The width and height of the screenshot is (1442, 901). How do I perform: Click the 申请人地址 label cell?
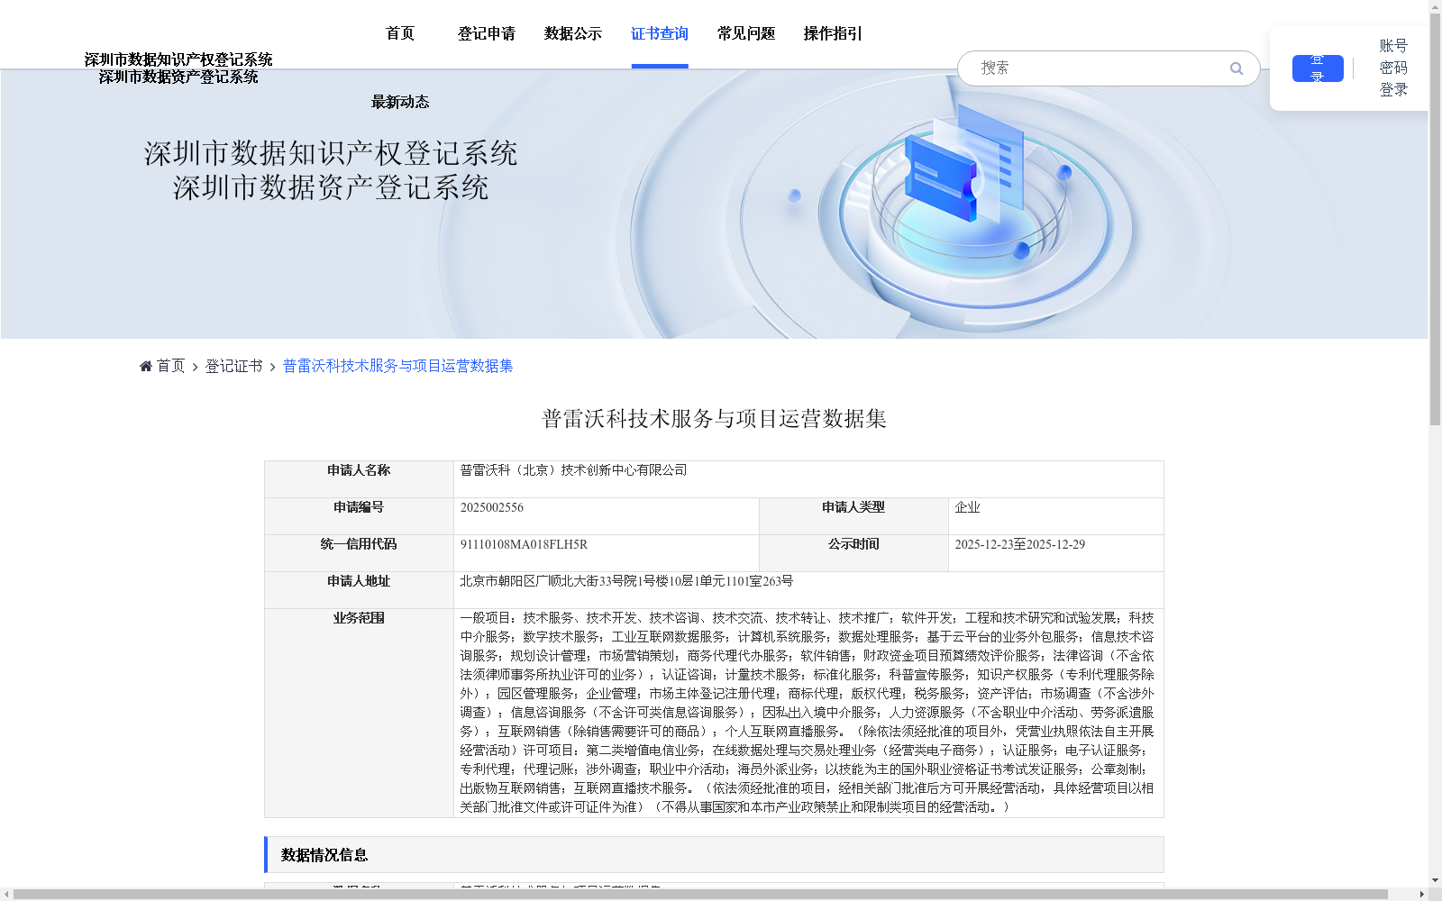(x=359, y=590)
